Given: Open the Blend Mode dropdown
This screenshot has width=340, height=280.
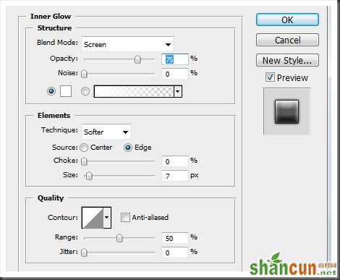Looking at the screenshot, I should 127,44.
